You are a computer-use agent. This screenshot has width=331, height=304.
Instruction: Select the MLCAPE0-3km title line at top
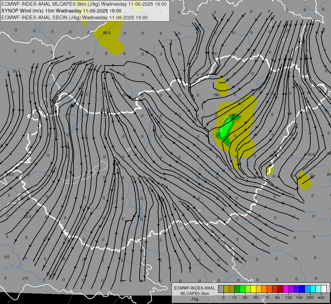click(x=84, y=4)
